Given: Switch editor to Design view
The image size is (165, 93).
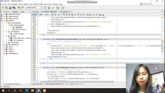Looking at the screenshot, I should point(41,15).
